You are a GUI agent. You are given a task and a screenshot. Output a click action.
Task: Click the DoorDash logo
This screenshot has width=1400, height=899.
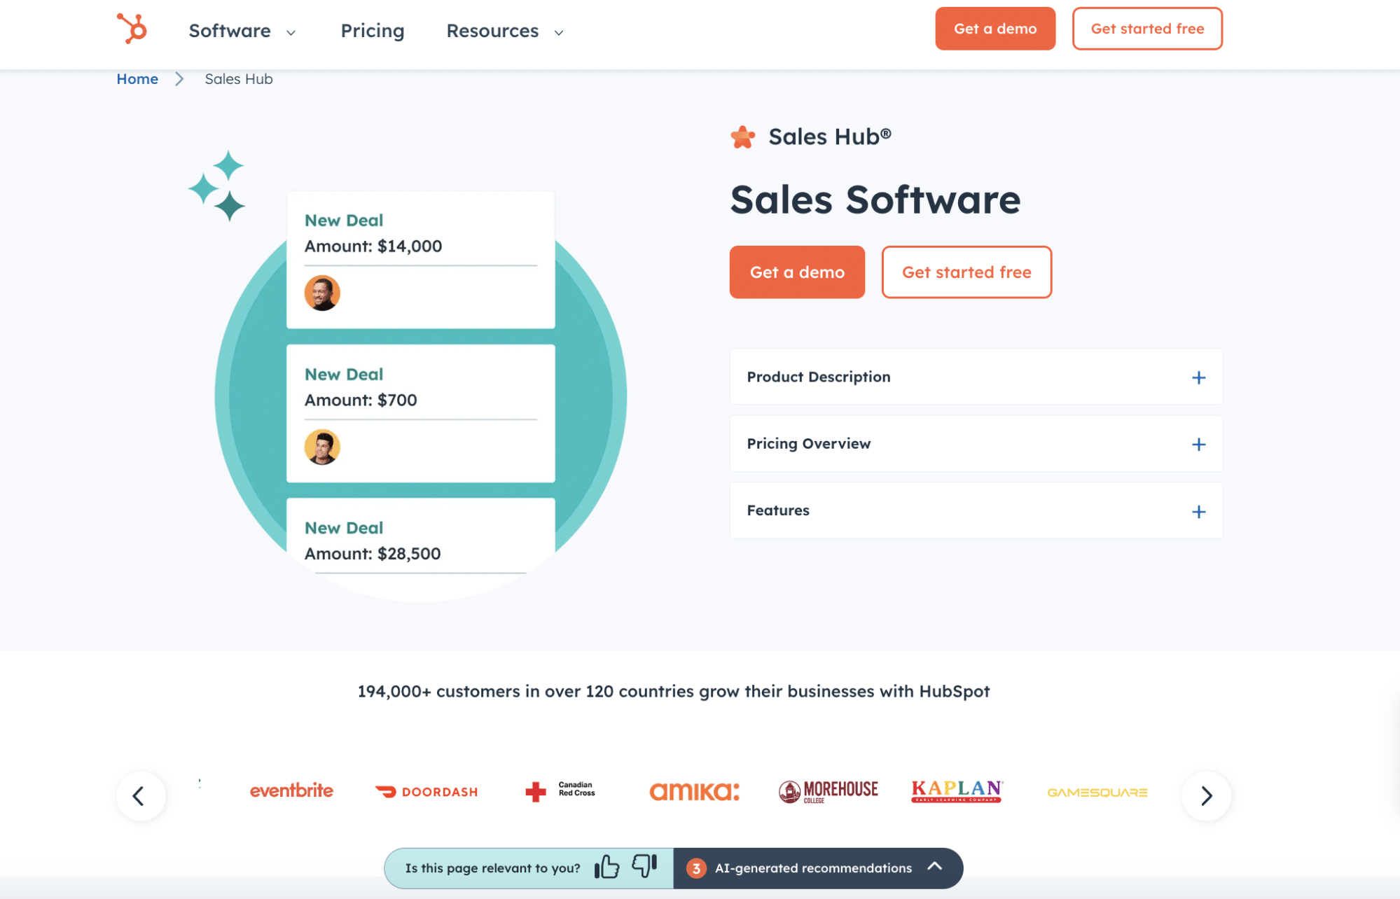(x=427, y=792)
